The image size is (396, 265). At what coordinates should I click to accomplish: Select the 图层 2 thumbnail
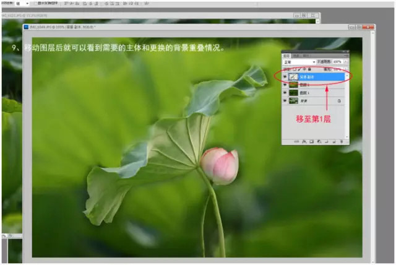tap(293, 85)
